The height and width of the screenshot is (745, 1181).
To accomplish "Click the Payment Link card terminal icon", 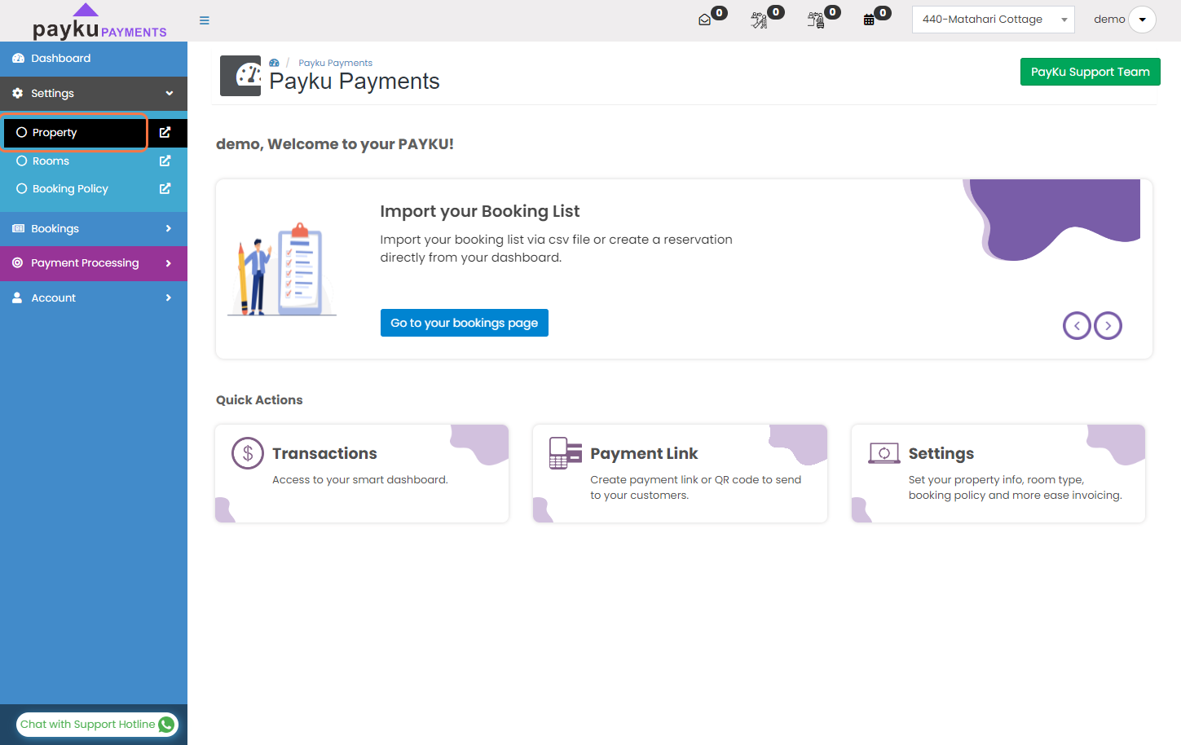I will [x=566, y=453].
